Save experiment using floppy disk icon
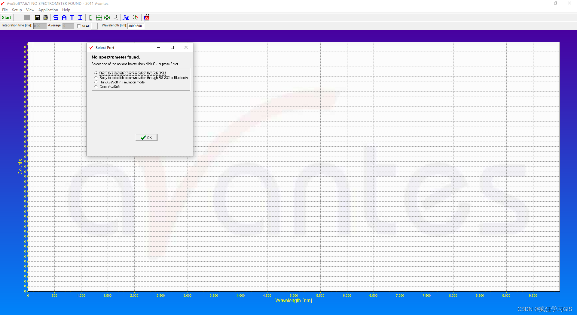The height and width of the screenshot is (315, 577). click(37, 17)
